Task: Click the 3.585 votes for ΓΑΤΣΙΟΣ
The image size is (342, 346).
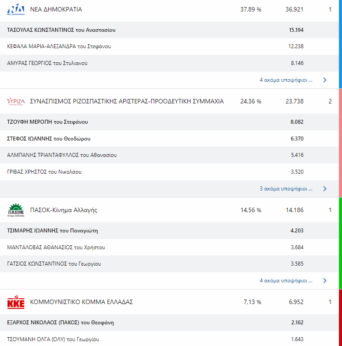Action: (x=297, y=264)
